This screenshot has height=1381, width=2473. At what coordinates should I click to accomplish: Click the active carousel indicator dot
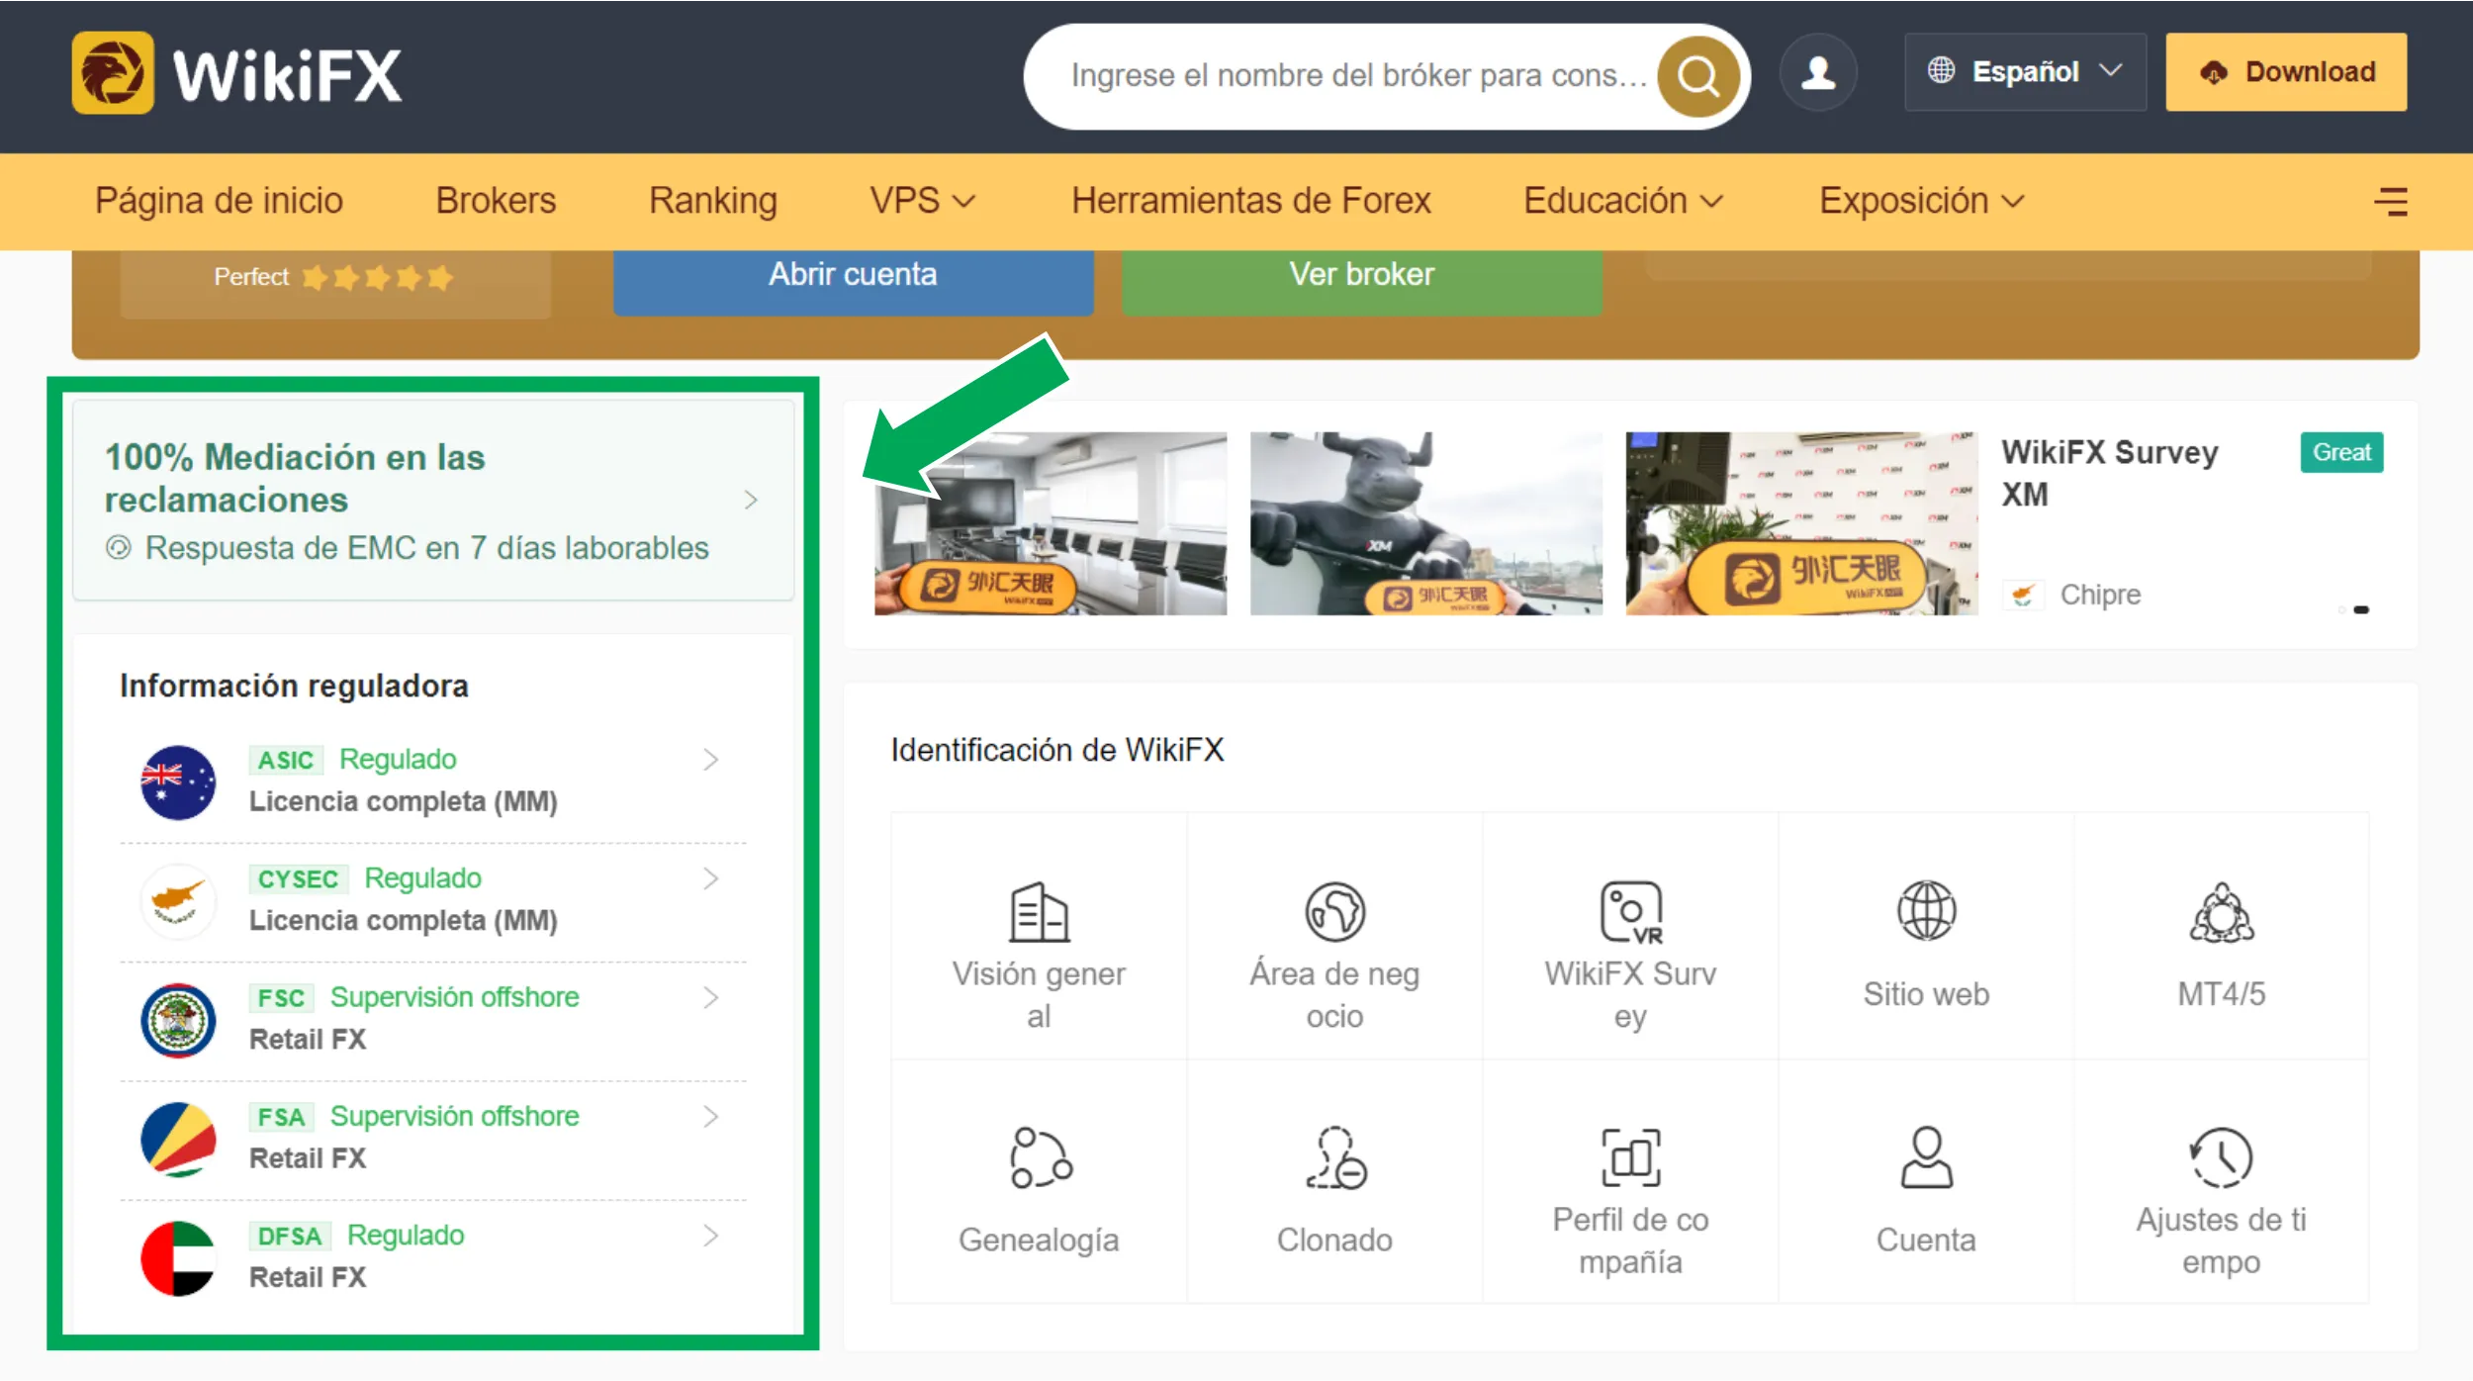coord(2361,609)
